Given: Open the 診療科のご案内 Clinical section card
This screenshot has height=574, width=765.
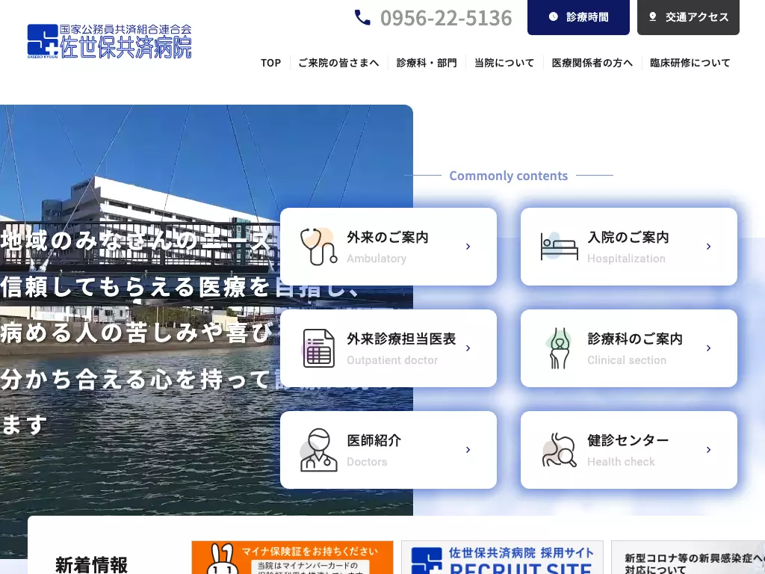Looking at the screenshot, I should [x=629, y=348].
